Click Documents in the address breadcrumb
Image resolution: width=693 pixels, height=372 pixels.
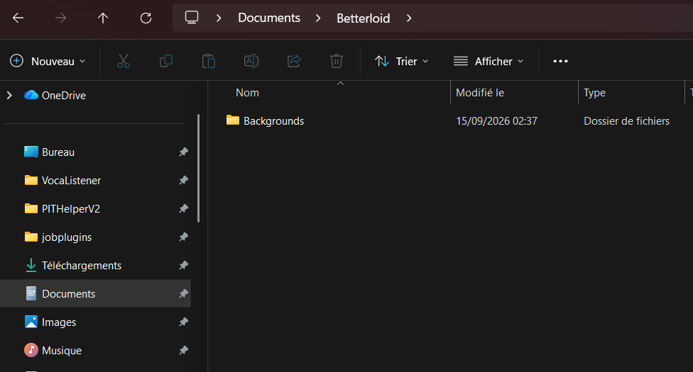[269, 18]
